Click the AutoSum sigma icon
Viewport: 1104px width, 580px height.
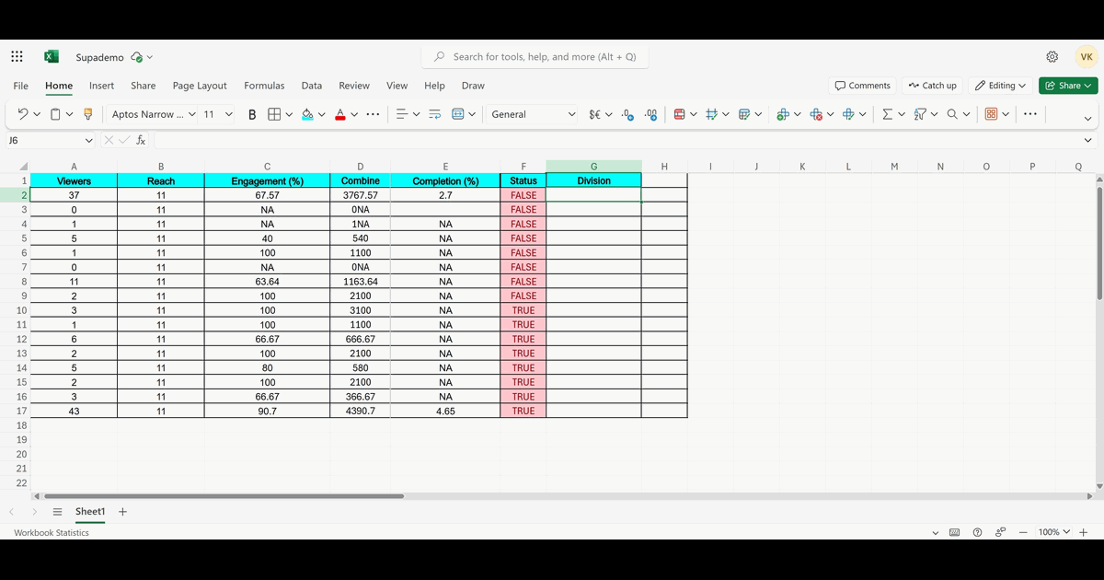887,114
